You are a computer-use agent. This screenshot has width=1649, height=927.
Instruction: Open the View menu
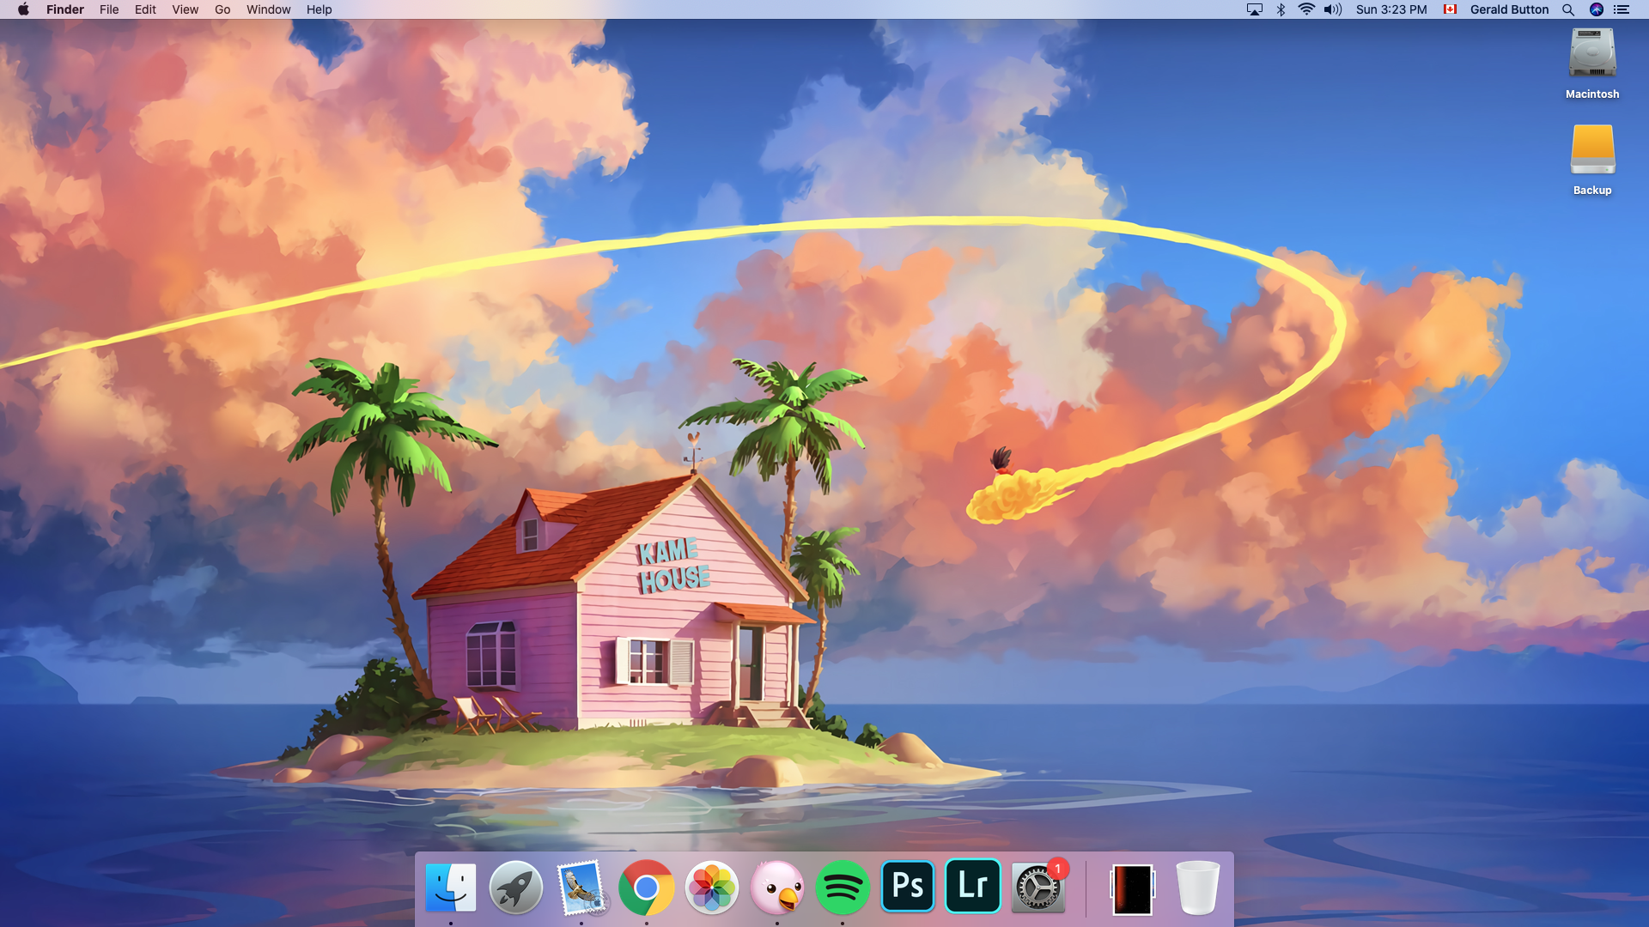coord(185,9)
